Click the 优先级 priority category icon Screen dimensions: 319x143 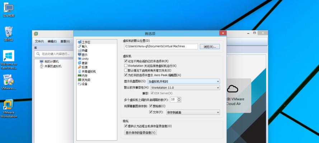tap(79, 80)
